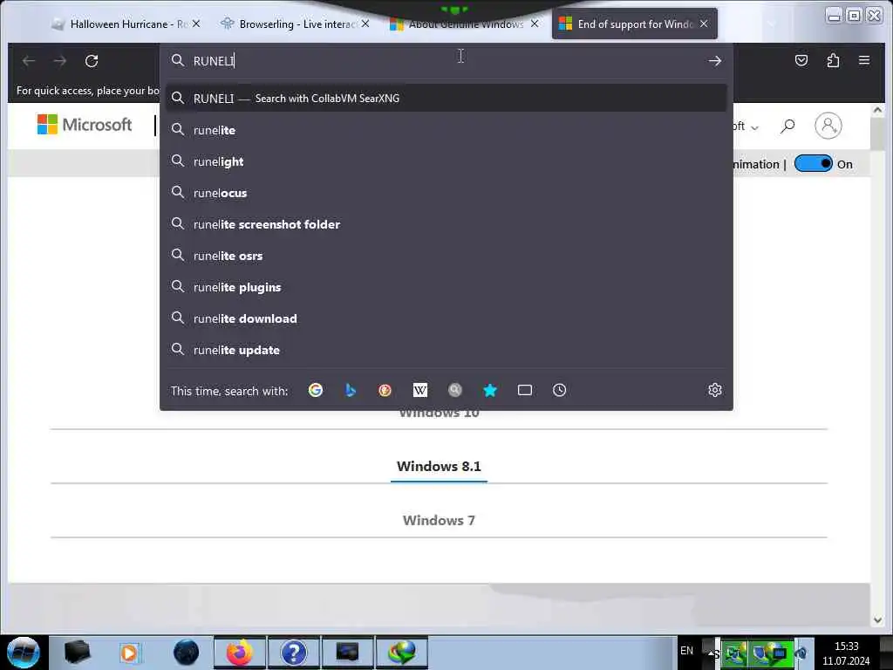Click the back navigation arrow
Screen dimensions: 893x670
[29, 60]
